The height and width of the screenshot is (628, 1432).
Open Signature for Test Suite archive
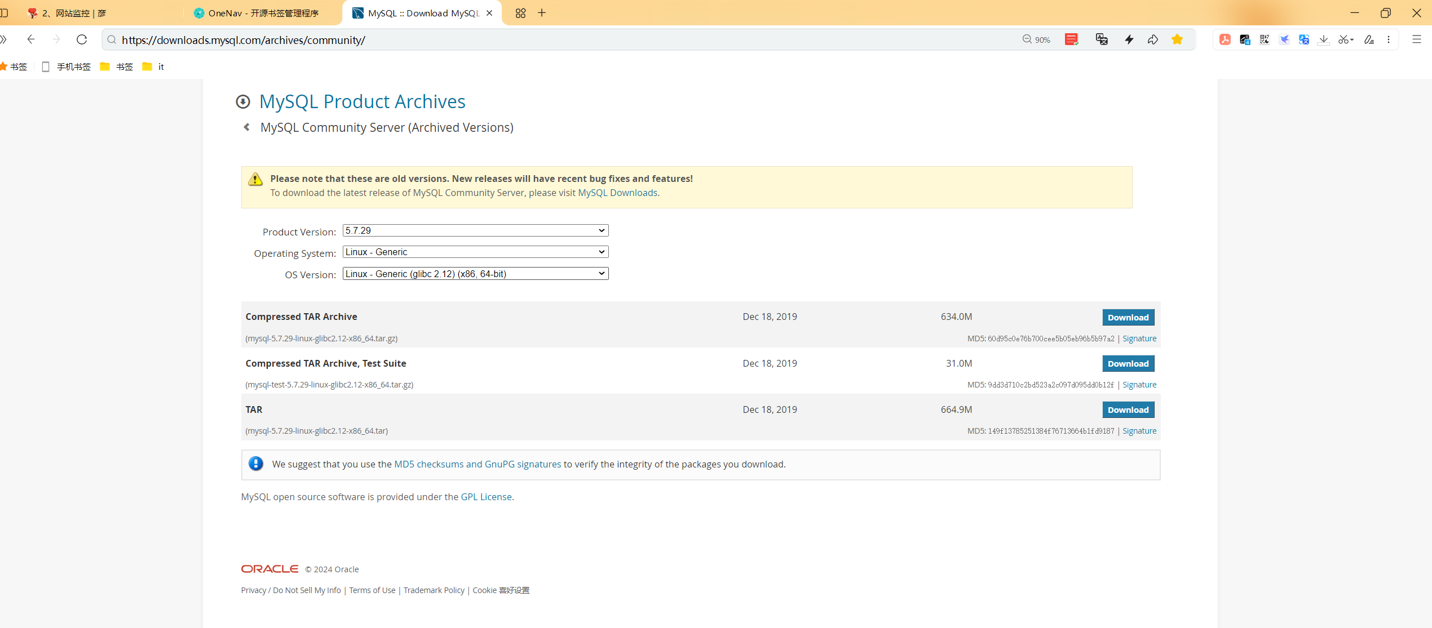click(x=1139, y=385)
